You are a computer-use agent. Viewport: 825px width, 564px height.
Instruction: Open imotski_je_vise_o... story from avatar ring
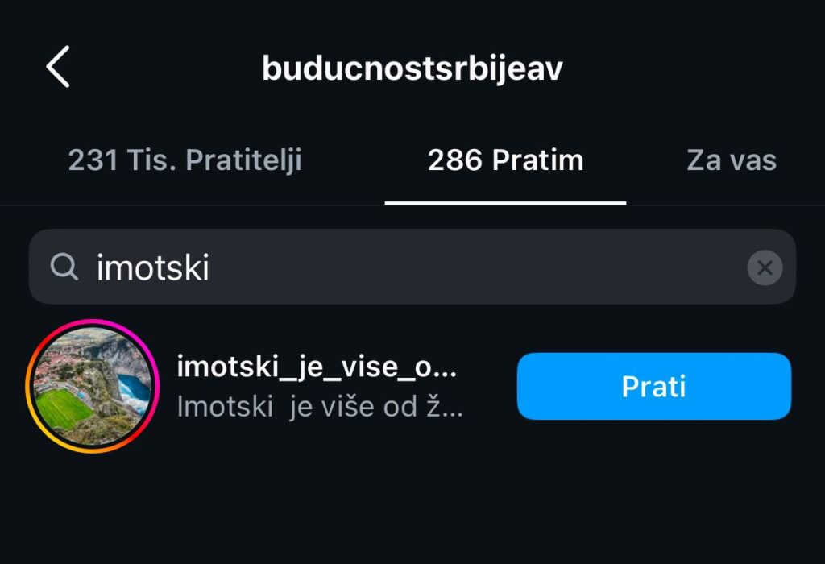pyautogui.click(x=92, y=386)
